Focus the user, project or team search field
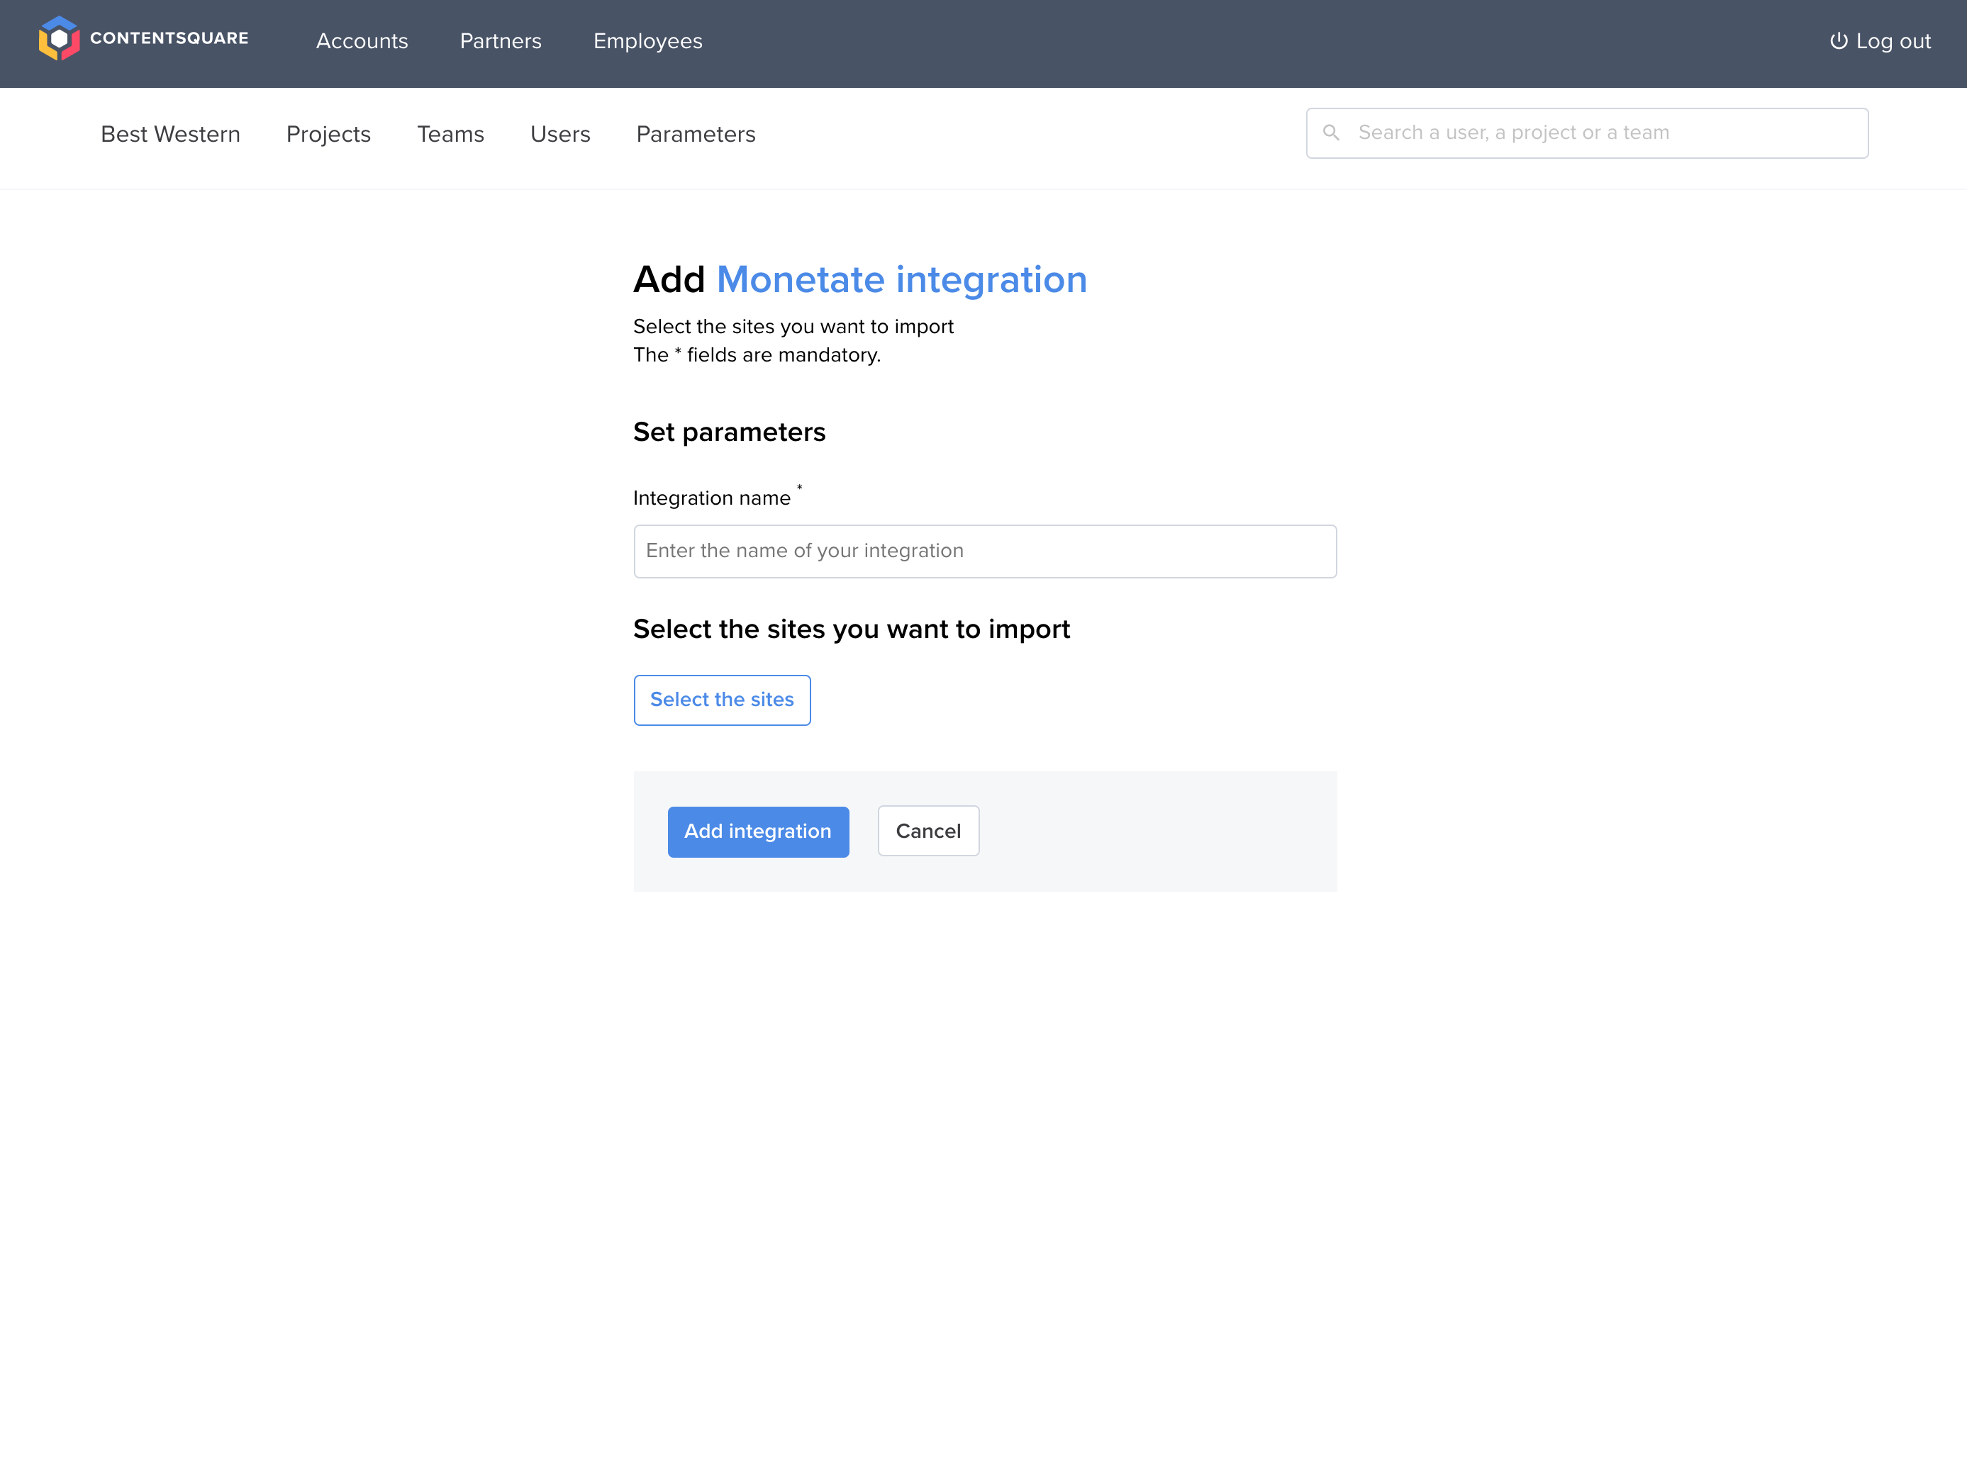The width and height of the screenshot is (1967, 1473). pyautogui.click(x=1588, y=133)
